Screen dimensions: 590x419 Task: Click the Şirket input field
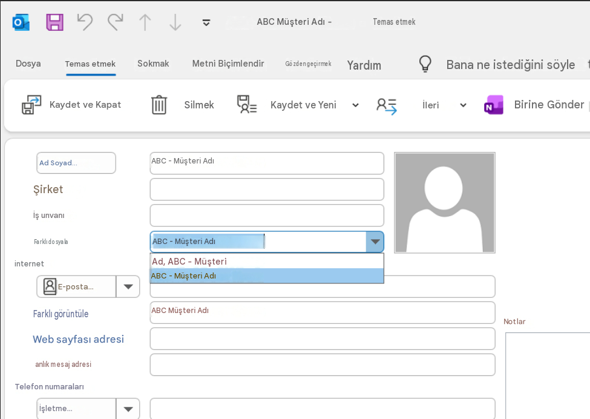pos(267,190)
